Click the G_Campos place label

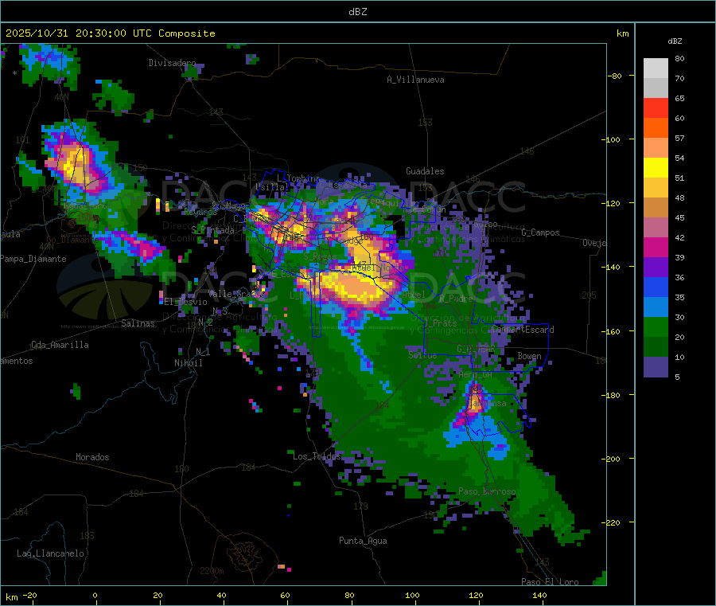540,233
